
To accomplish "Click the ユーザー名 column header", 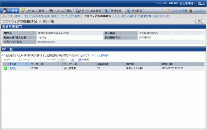I will point(79,64).
